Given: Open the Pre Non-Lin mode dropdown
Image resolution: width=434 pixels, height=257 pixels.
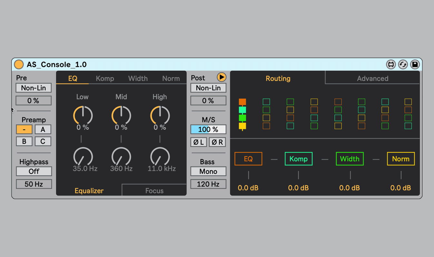Looking at the screenshot, I should [34, 88].
